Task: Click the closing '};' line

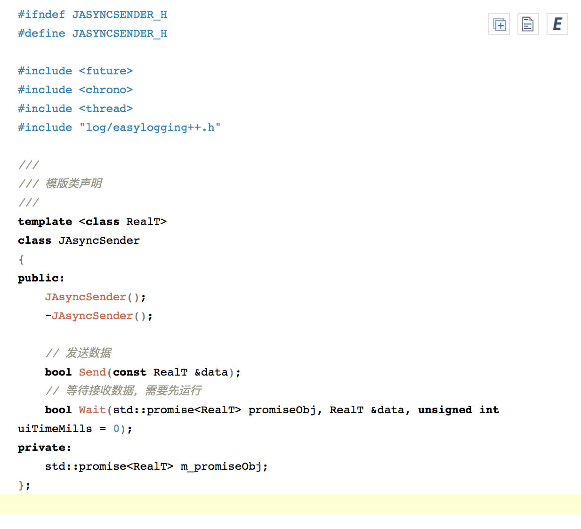Action: click(x=24, y=485)
